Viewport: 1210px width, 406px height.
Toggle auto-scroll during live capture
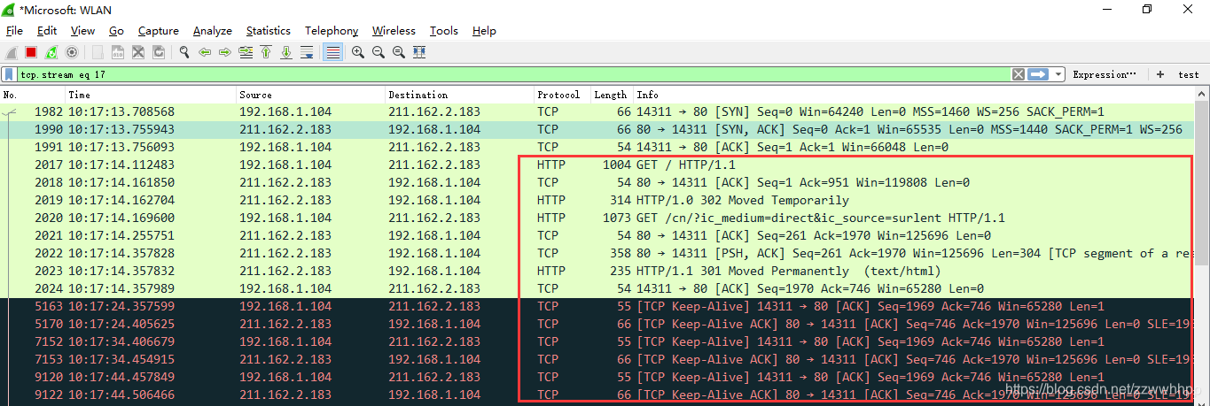coord(307,52)
